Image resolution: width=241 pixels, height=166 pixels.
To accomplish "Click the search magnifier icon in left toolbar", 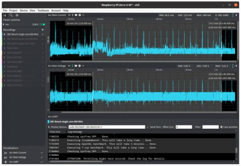I will point(11,15).
